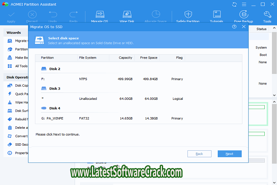Click the refresh icon in the title bar
Viewport: 277px width, 185px height.
234,4
